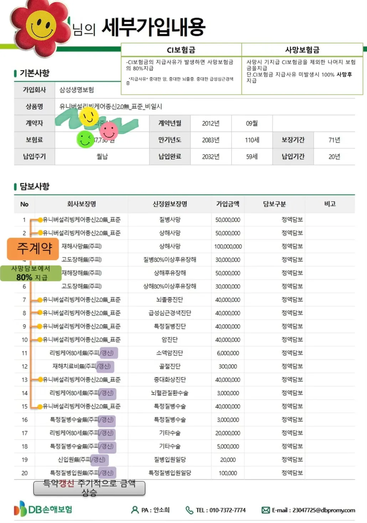367x523 pixels.
Task: Click the 회사보장명 column header
Action: point(81,204)
